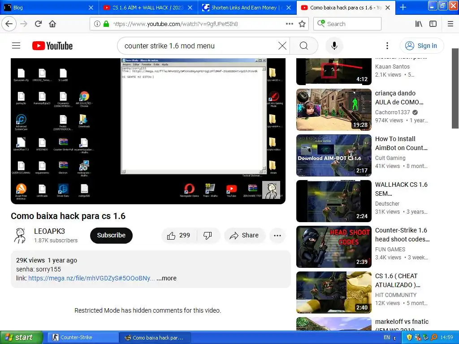Dislike the video with thumbs-down button
Viewport: 459px width, 344px height.
pos(208,235)
